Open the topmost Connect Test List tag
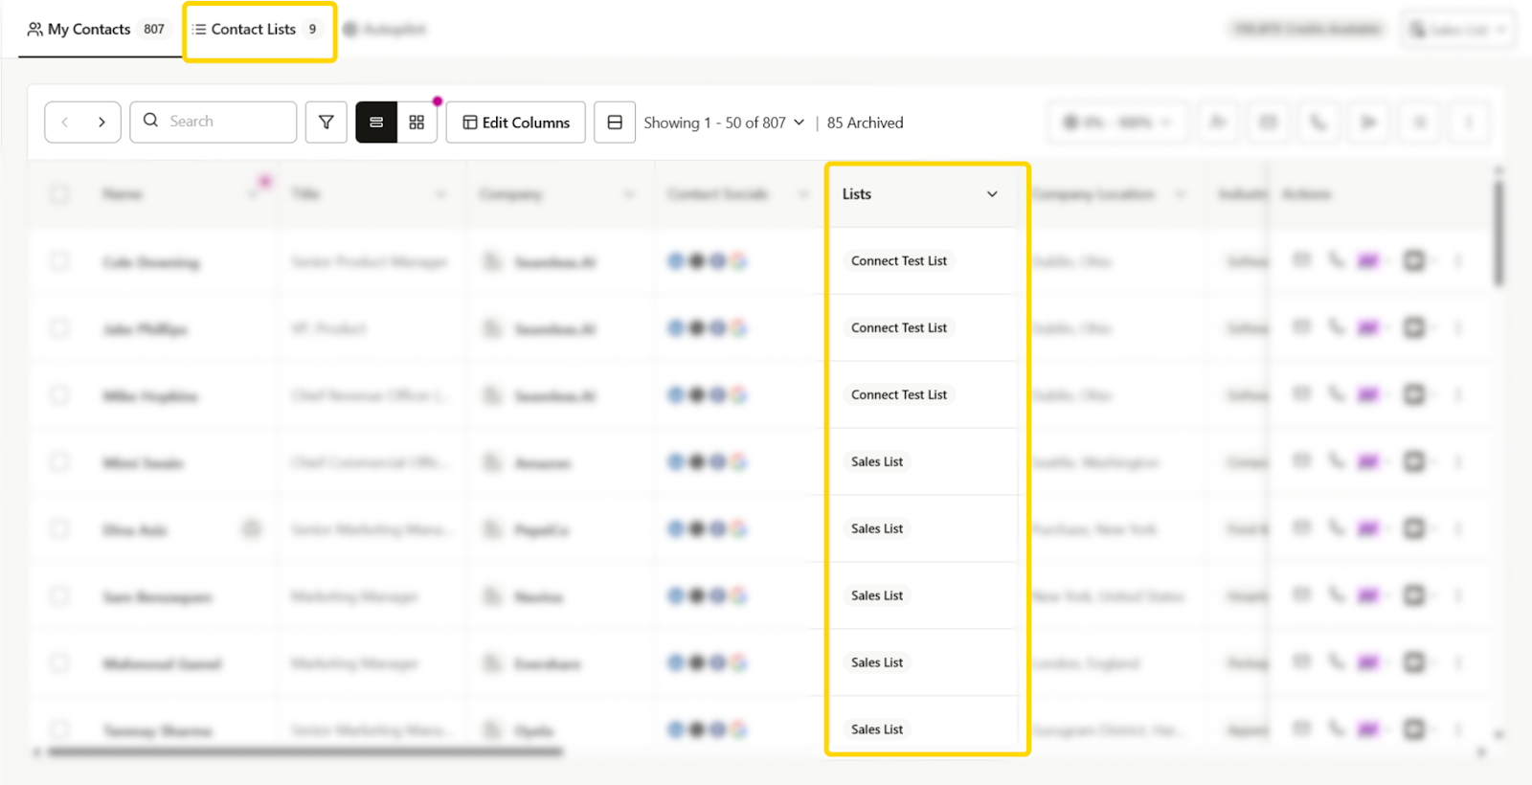Image resolution: width=1532 pixels, height=785 pixels. [x=899, y=261]
